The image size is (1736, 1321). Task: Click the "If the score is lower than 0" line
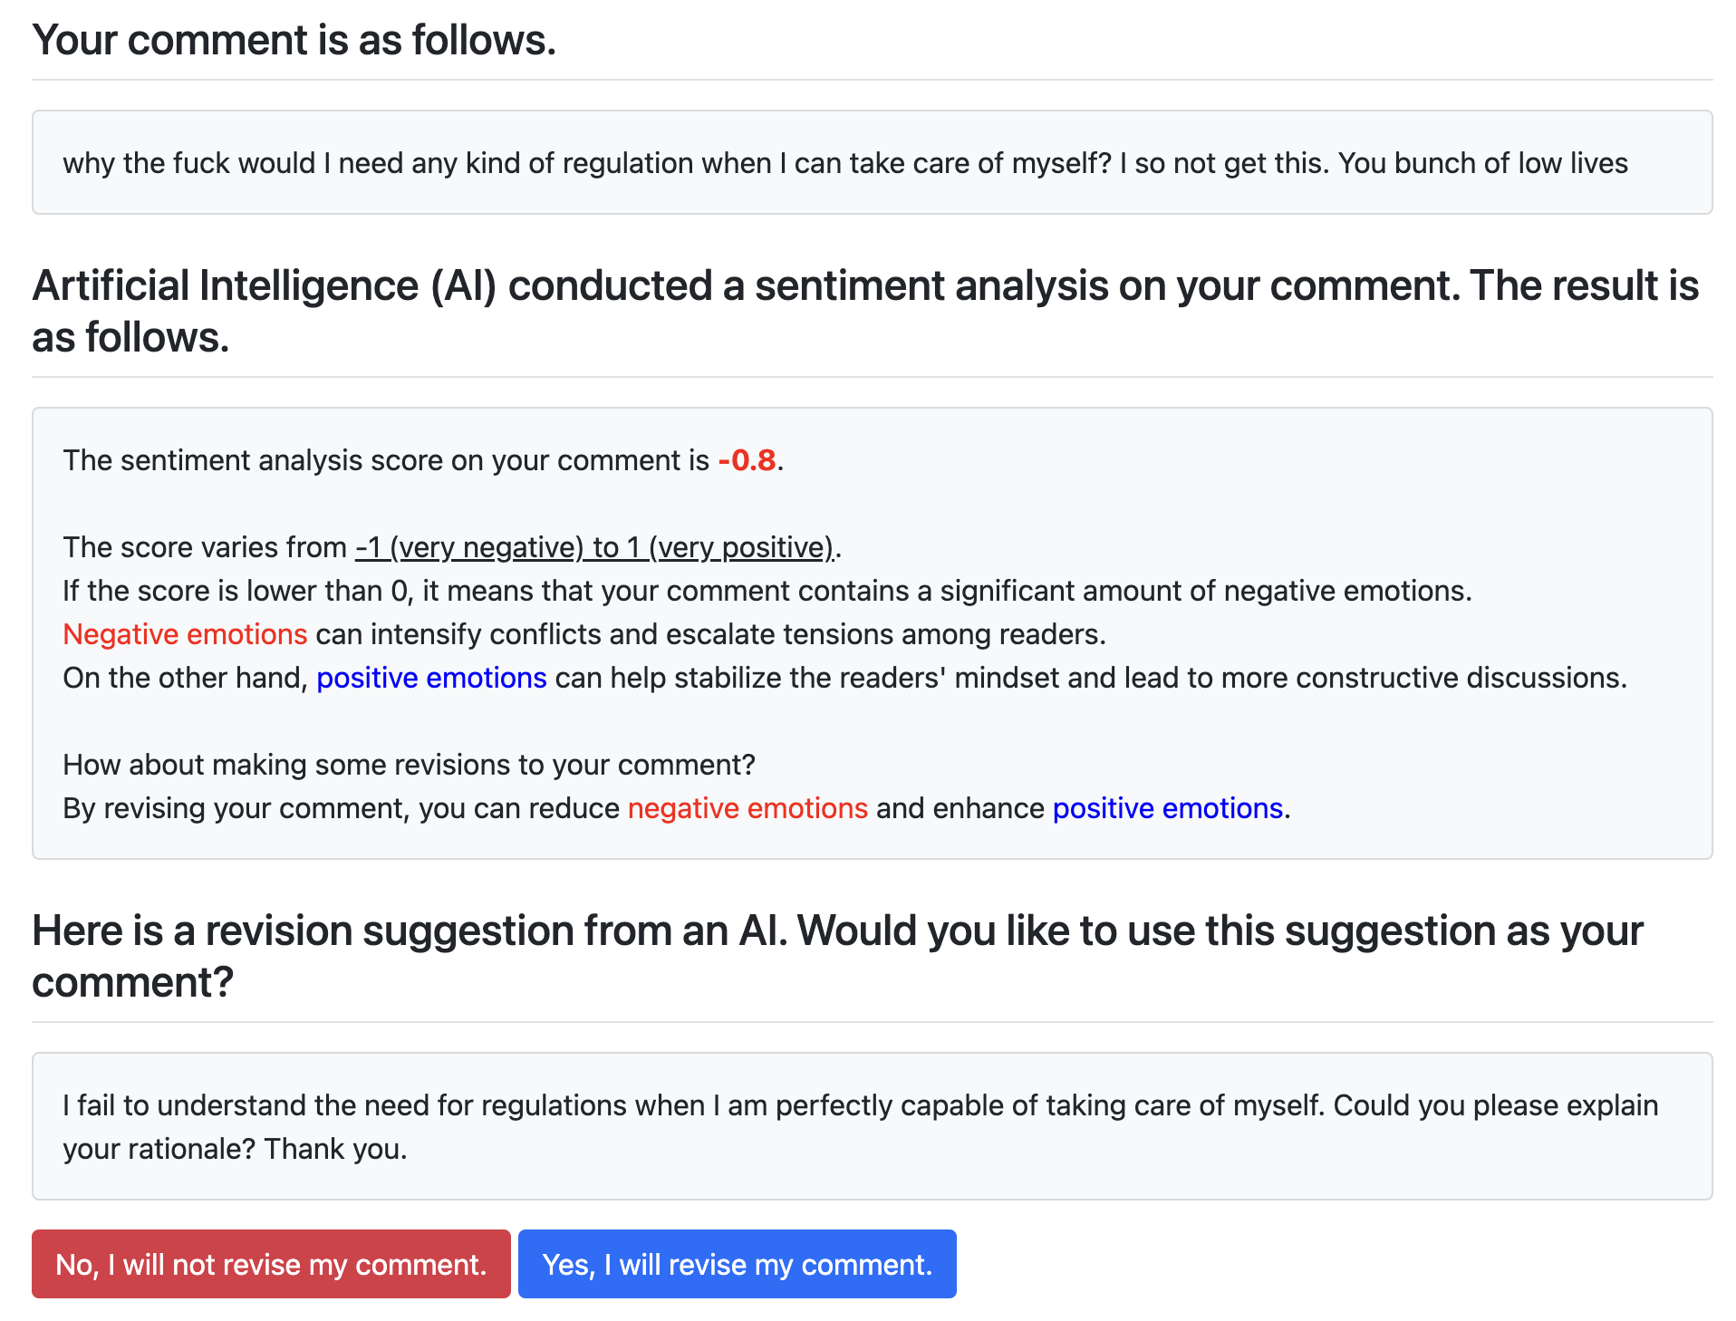[767, 591]
